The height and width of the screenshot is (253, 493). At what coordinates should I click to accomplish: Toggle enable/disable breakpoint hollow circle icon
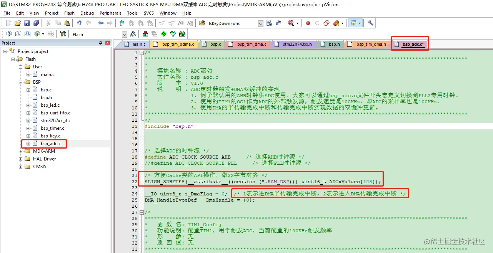click(x=317, y=23)
